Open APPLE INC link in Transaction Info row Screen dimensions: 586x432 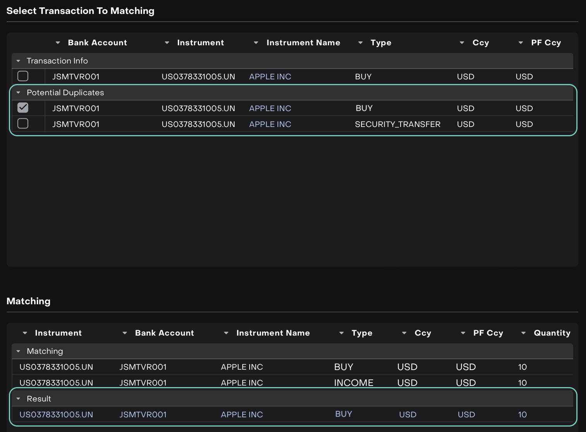tap(270, 77)
